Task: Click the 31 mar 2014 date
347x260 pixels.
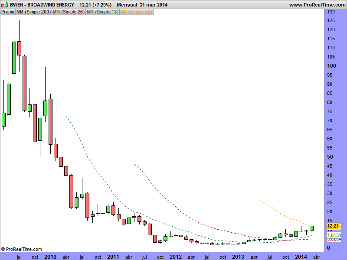Action: pos(154,5)
